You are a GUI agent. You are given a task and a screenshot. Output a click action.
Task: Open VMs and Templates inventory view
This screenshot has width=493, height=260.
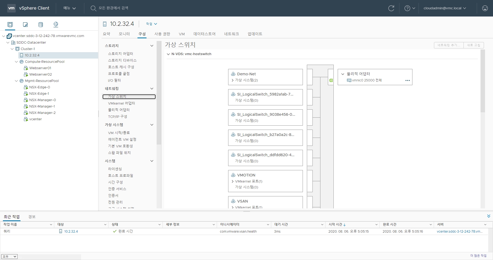coord(25,24)
